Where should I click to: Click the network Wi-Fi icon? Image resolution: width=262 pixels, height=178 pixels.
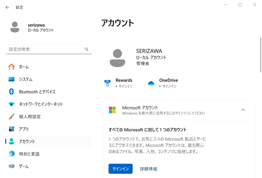point(11,104)
